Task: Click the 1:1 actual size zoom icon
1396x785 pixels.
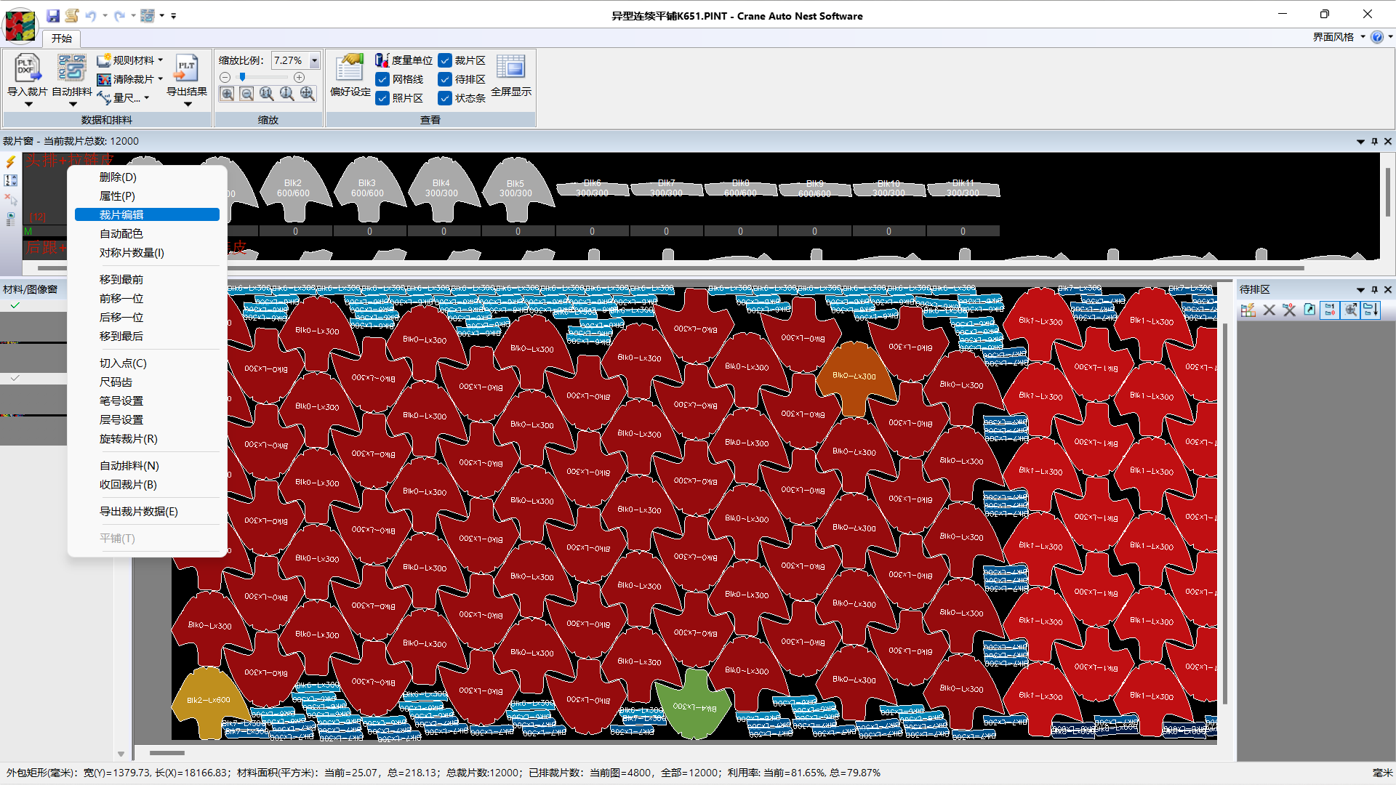Action: 267,94
